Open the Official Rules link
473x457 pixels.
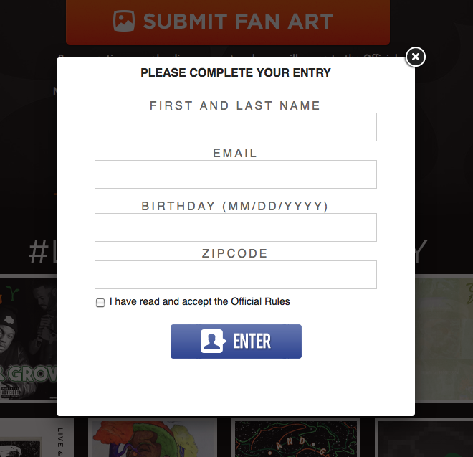(x=260, y=301)
